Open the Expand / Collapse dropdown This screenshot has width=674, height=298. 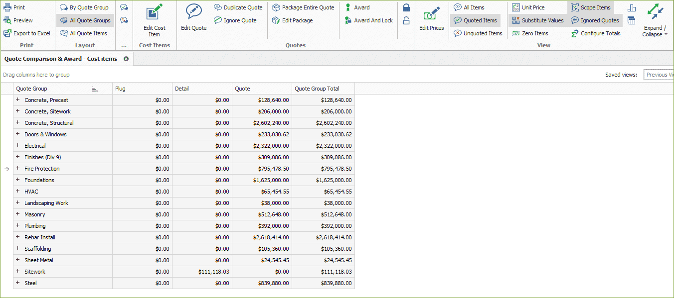click(x=656, y=31)
